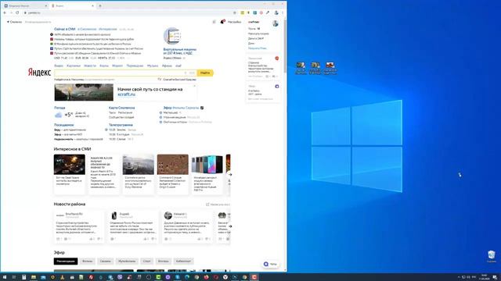
Task: Expand more services with ещё
Action: (178, 66)
